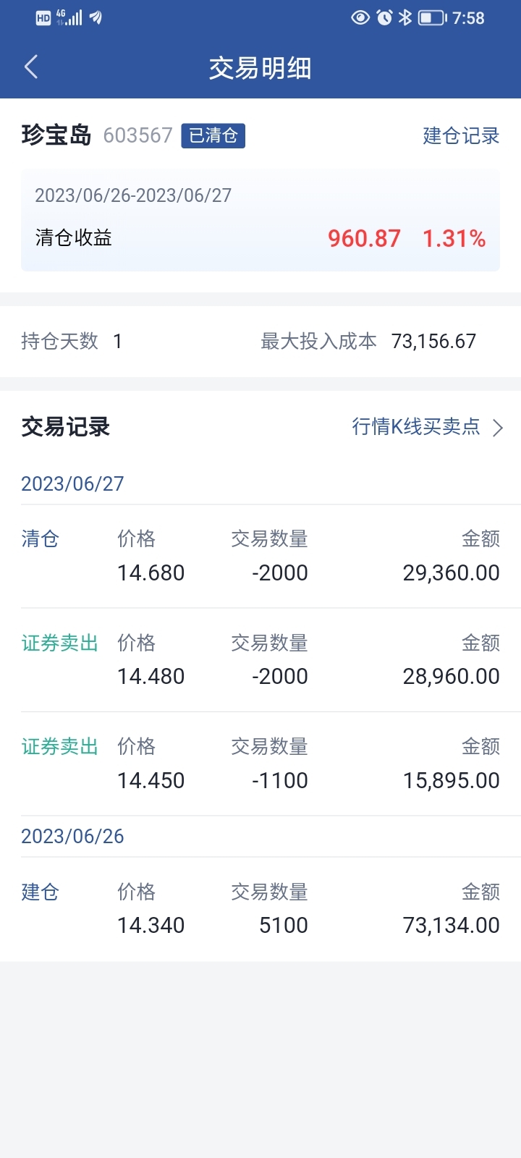Tap the 2023/06/27 date header
The image size is (521, 1158).
[72, 483]
